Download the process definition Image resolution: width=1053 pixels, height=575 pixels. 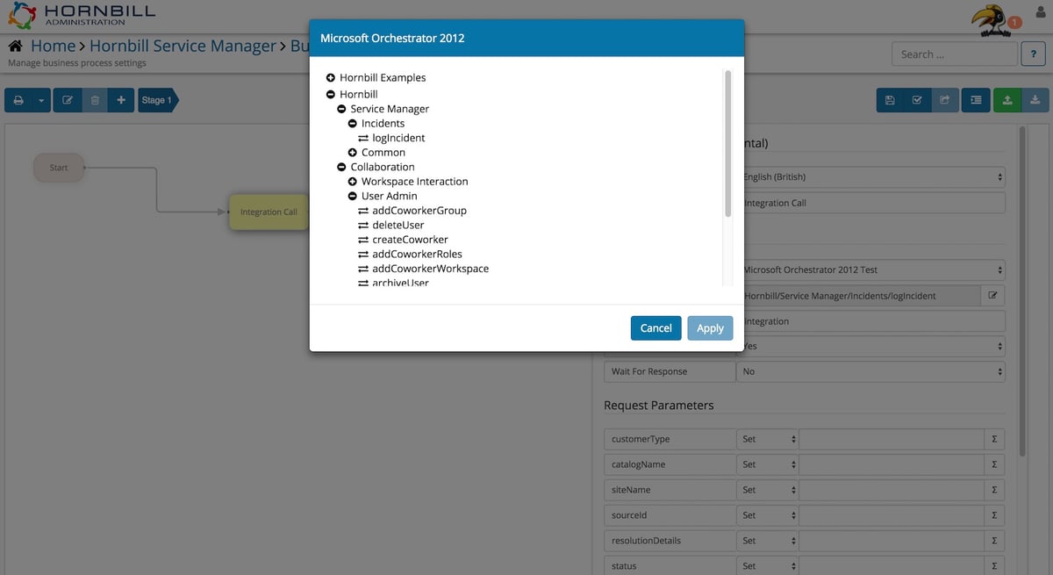(x=1035, y=99)
